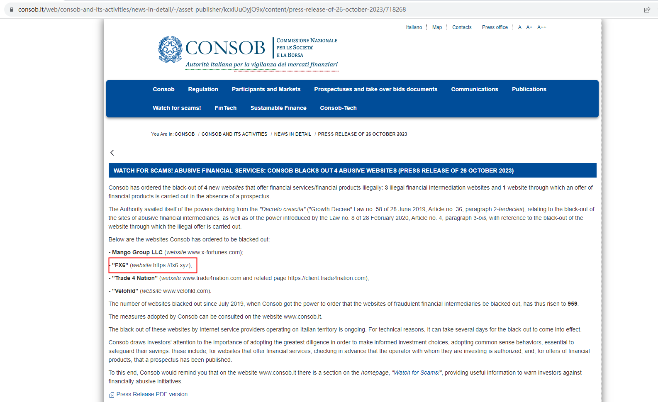658x402 pixels.
Task: Open Watch for scams! menu item
Action: coord(177,108)
